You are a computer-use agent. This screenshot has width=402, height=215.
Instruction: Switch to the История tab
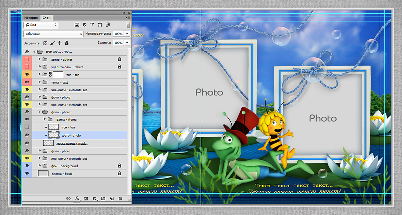point(31,18)
